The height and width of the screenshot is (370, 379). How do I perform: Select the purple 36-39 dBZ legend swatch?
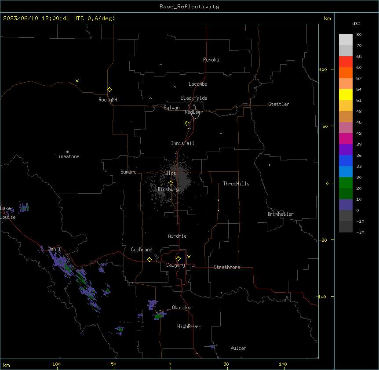tap(346, 149)
